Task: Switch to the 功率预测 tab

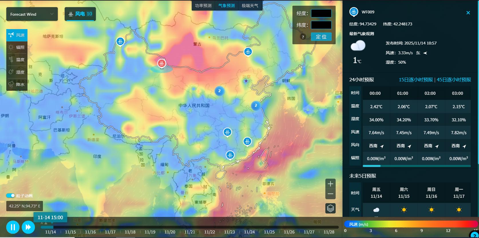Action: 203,6
